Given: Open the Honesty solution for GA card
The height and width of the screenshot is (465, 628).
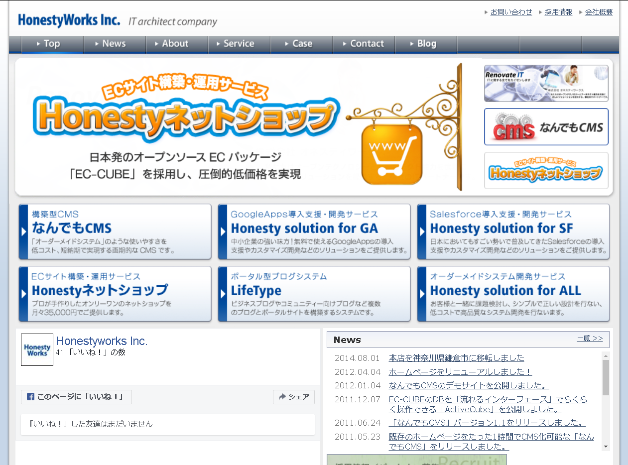Looking at the screenshot, I should tap(314, 232).
